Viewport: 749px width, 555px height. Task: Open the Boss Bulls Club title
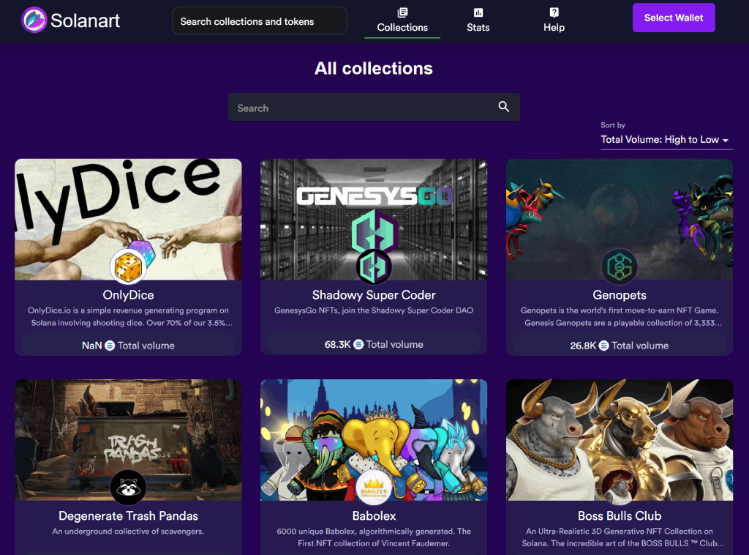click(620, 515)
